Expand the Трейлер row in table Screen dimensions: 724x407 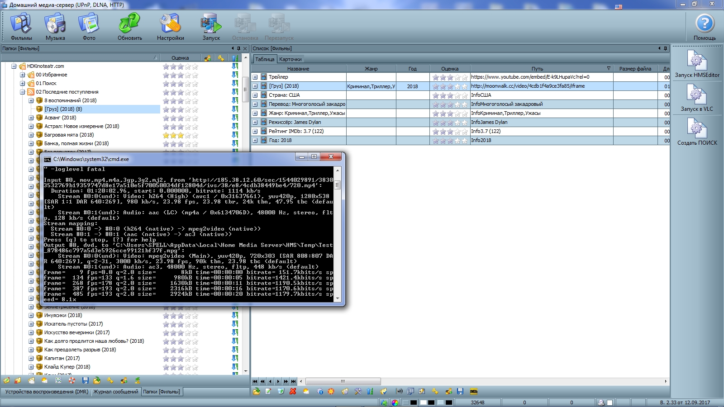click(255, 77)
